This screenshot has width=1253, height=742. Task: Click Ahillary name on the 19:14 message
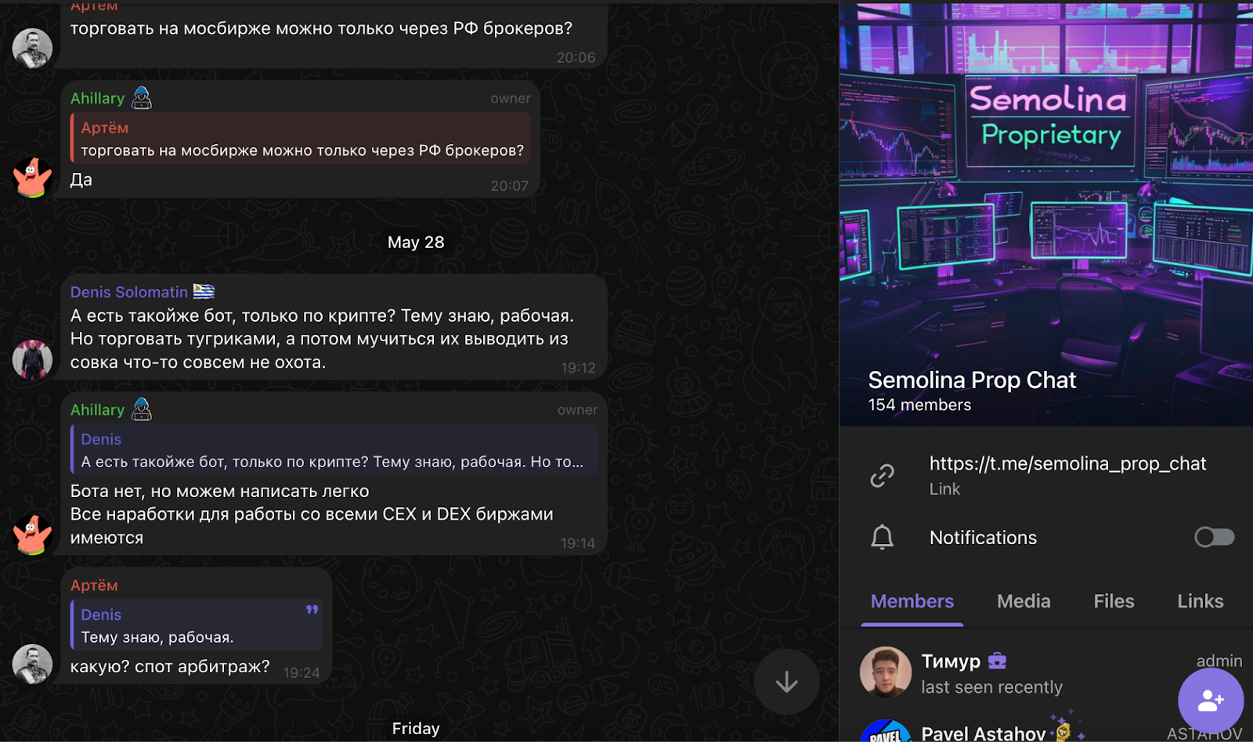click(x=97, y=410)
